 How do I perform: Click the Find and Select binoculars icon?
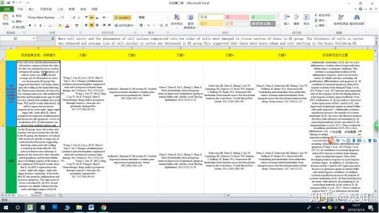(x=357, y=17)
